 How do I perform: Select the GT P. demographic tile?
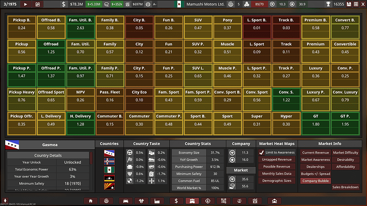tap(345, 124)
